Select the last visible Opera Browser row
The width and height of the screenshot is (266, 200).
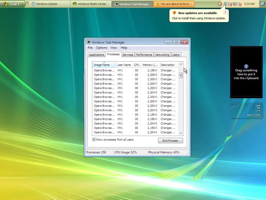[135, 132]
